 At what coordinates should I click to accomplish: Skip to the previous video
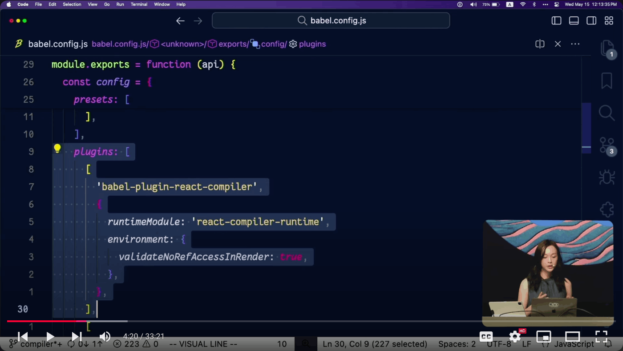22,337
